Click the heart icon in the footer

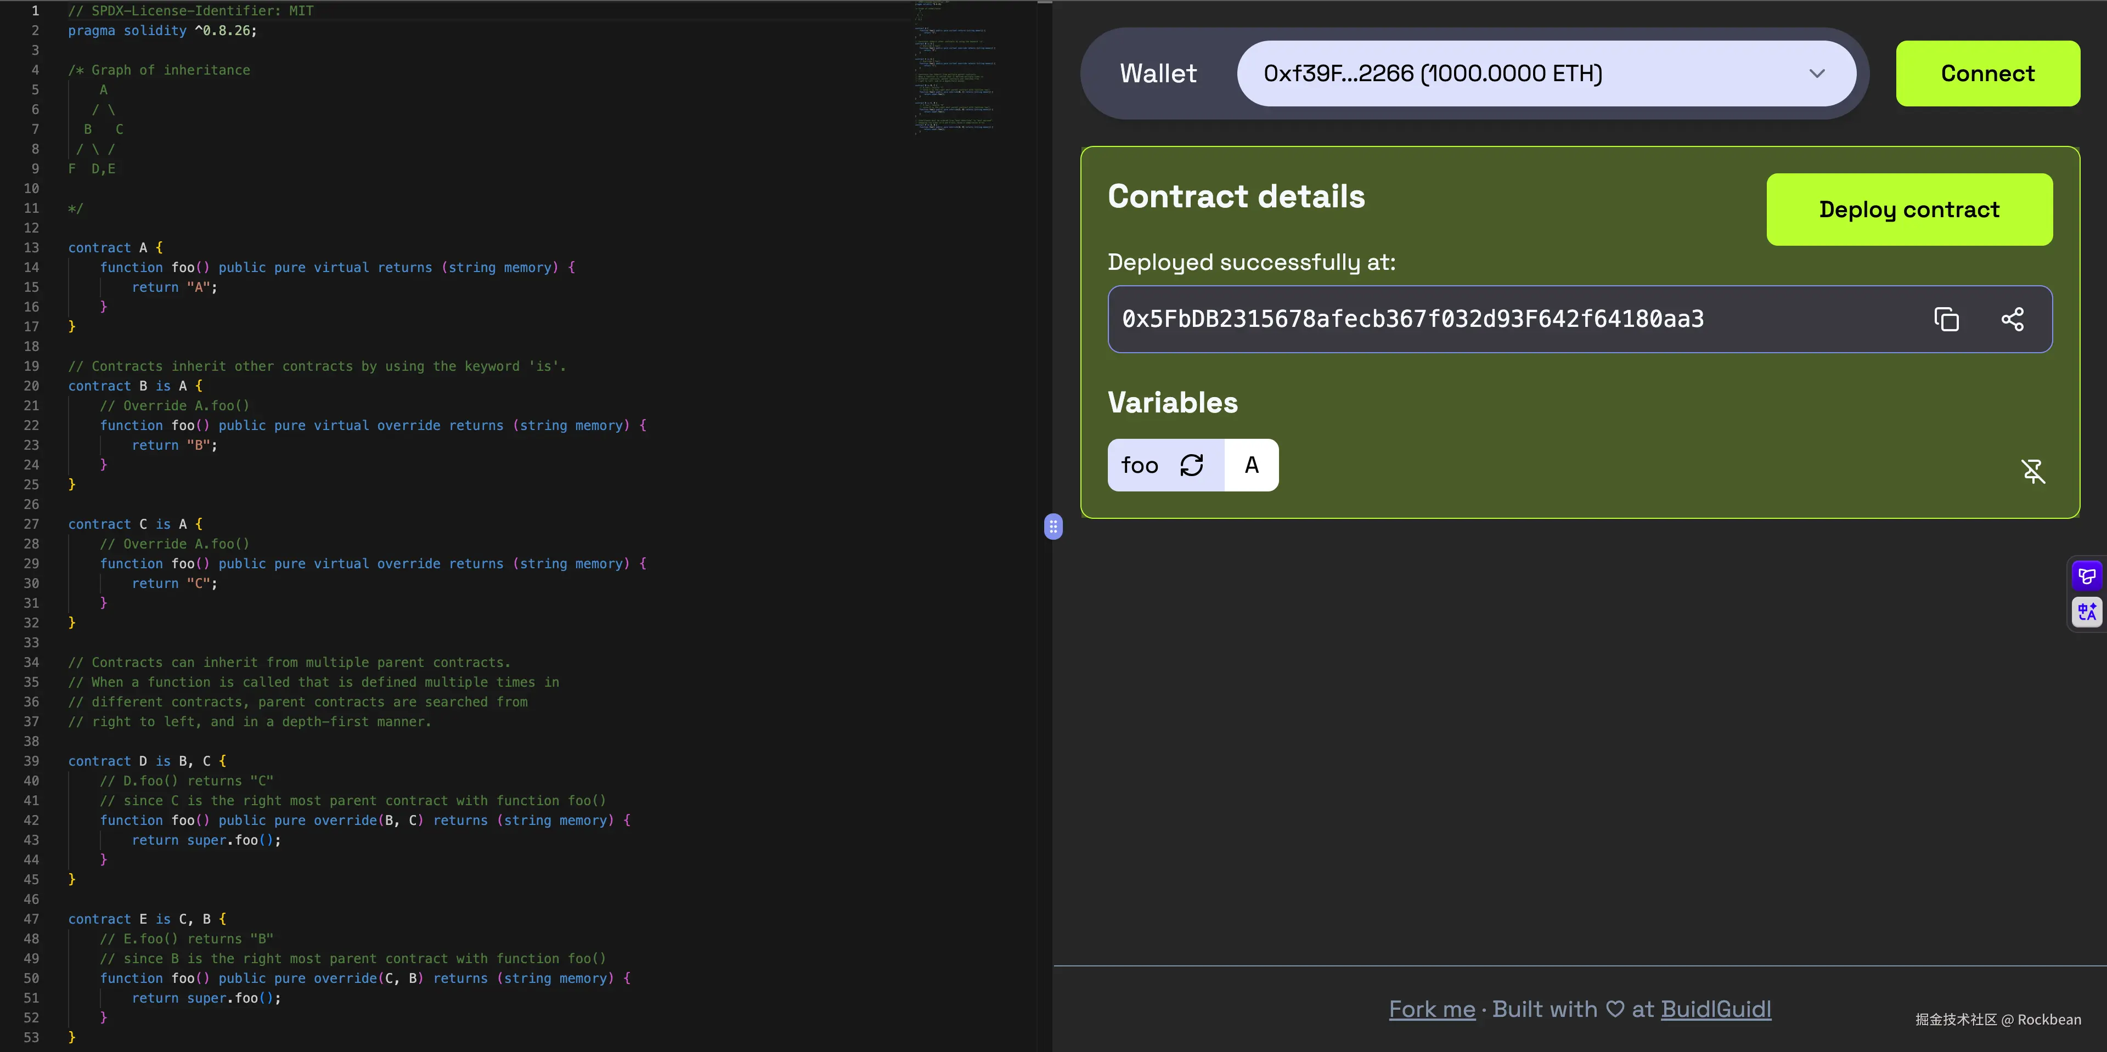pyautogui.click(x=1615, y=1009)
